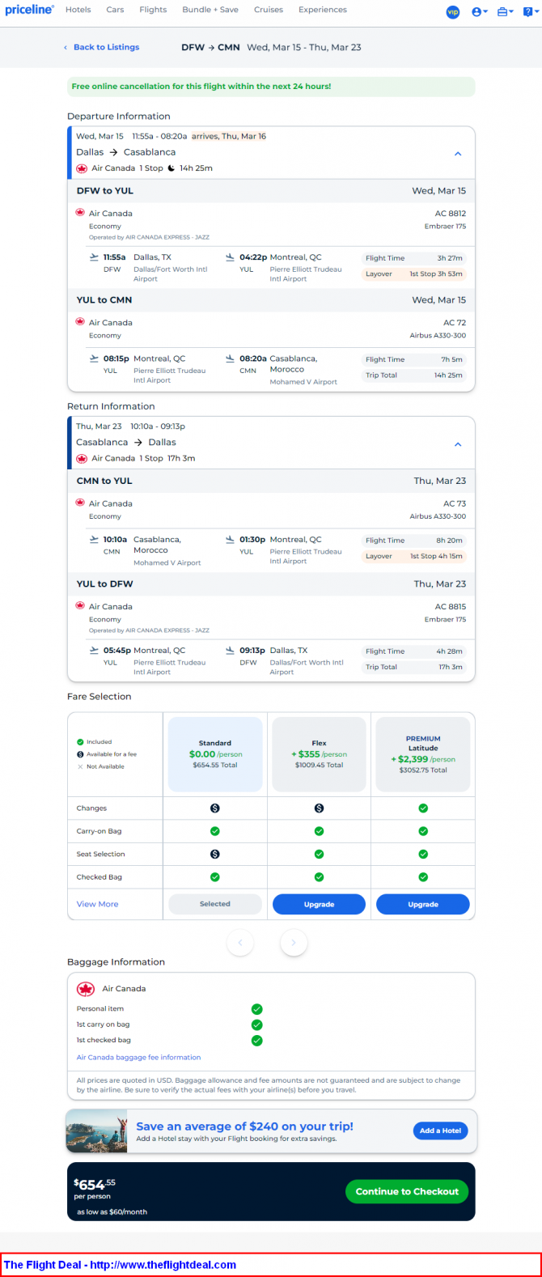Image resolution: width=542 pixels, height=1277 pixels.
Task: Collapse the return flight details
Action: tap(458, 444)
